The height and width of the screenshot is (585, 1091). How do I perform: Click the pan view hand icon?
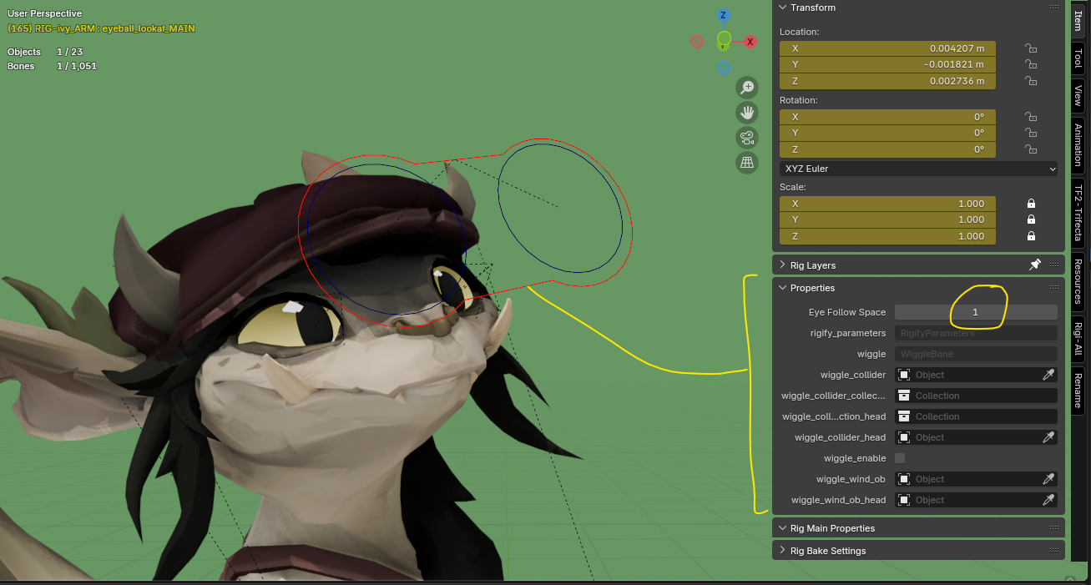746,113
